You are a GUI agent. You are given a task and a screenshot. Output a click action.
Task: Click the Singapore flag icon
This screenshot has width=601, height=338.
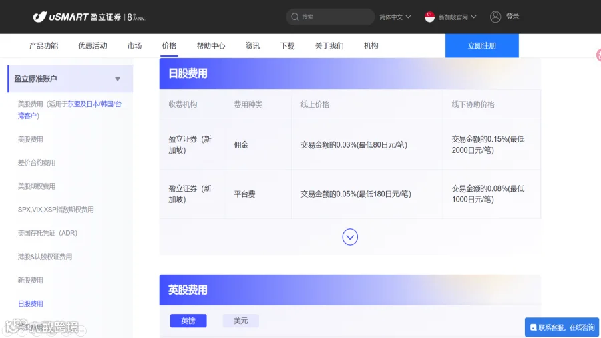tap(429, 17)
